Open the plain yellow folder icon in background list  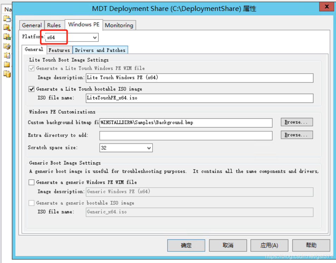tap(7, 64)
